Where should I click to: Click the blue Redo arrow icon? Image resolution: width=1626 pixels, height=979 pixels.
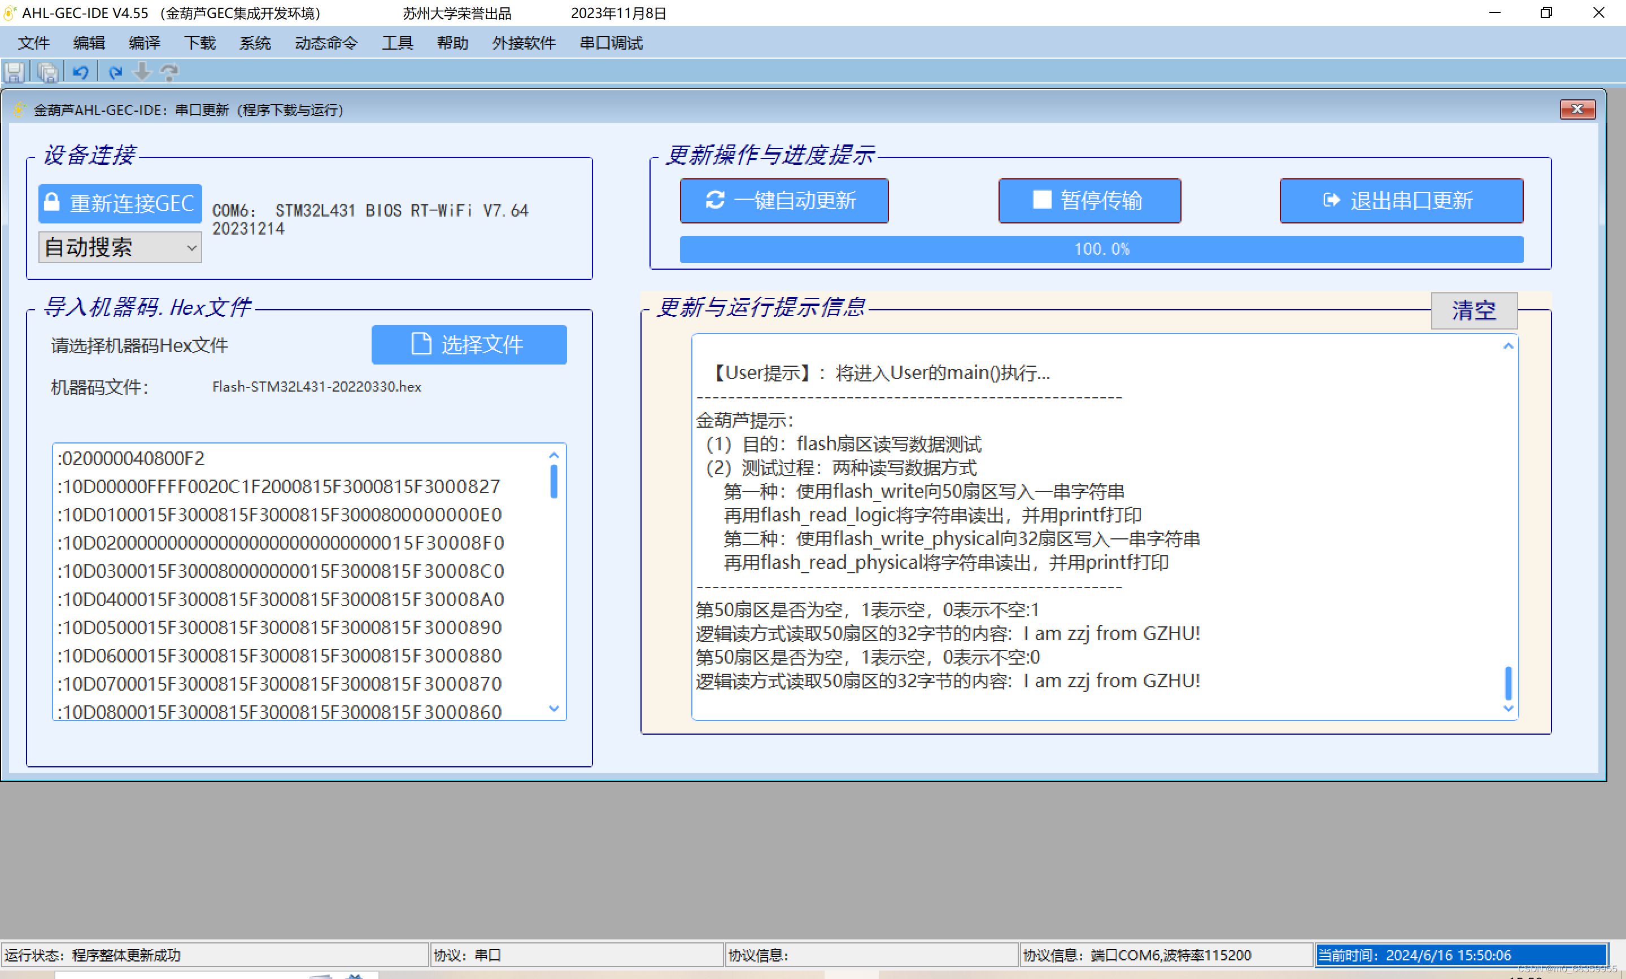coord(115,72)
